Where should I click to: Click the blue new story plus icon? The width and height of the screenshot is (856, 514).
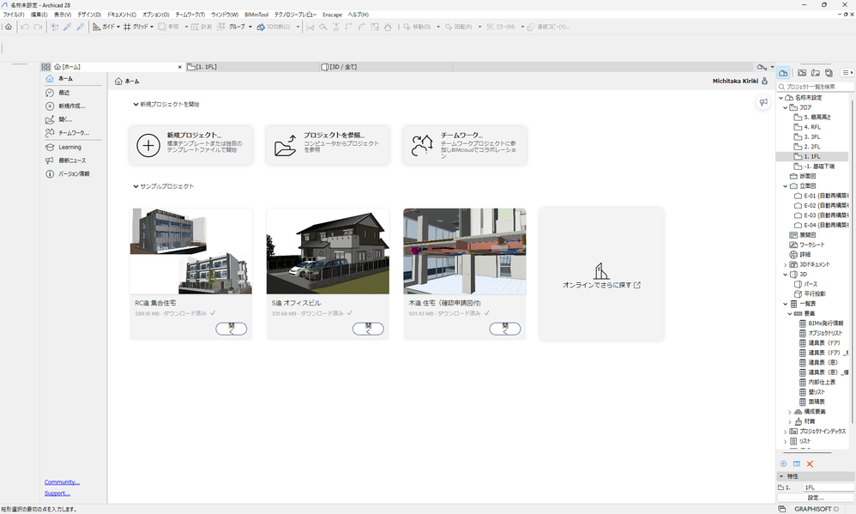[783, 463]
